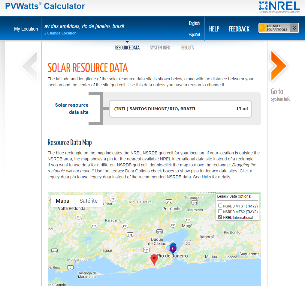Screen dimensions: 305x286
Task: Select Satélite map view
Action: click(89, 201)
